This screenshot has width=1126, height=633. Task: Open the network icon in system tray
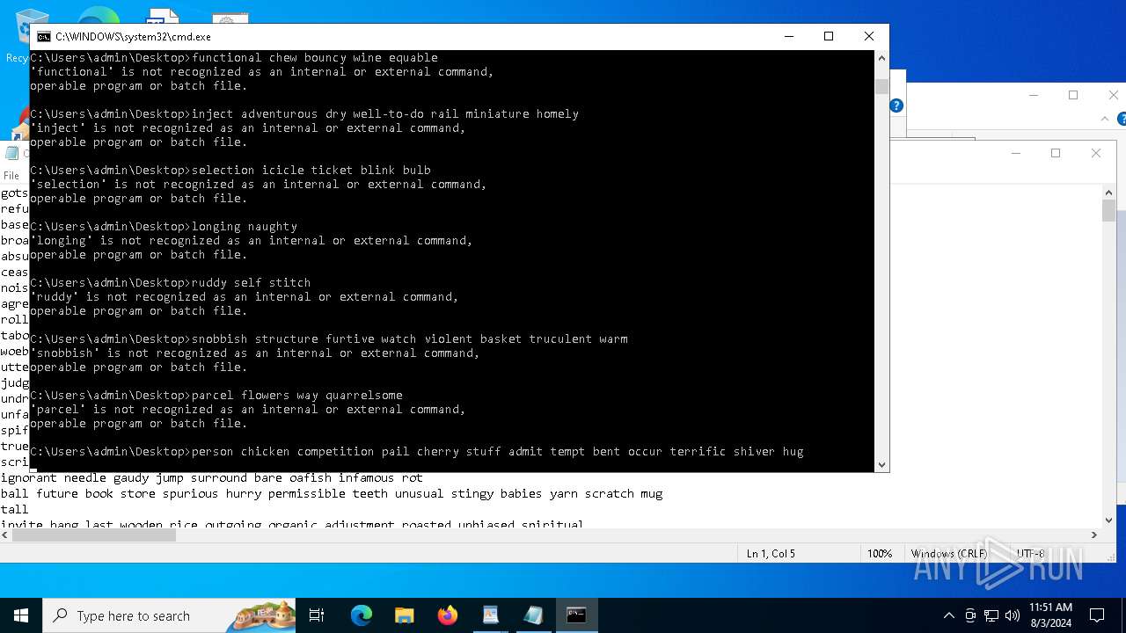[x=991, y=615]
